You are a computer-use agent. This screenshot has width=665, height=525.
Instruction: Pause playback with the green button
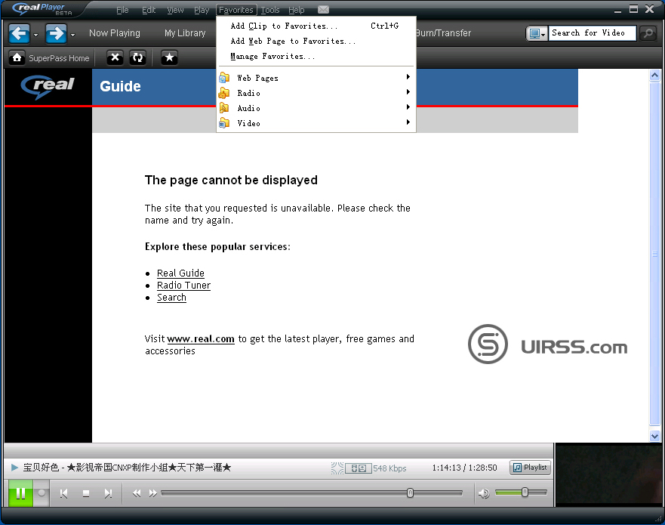20,493
